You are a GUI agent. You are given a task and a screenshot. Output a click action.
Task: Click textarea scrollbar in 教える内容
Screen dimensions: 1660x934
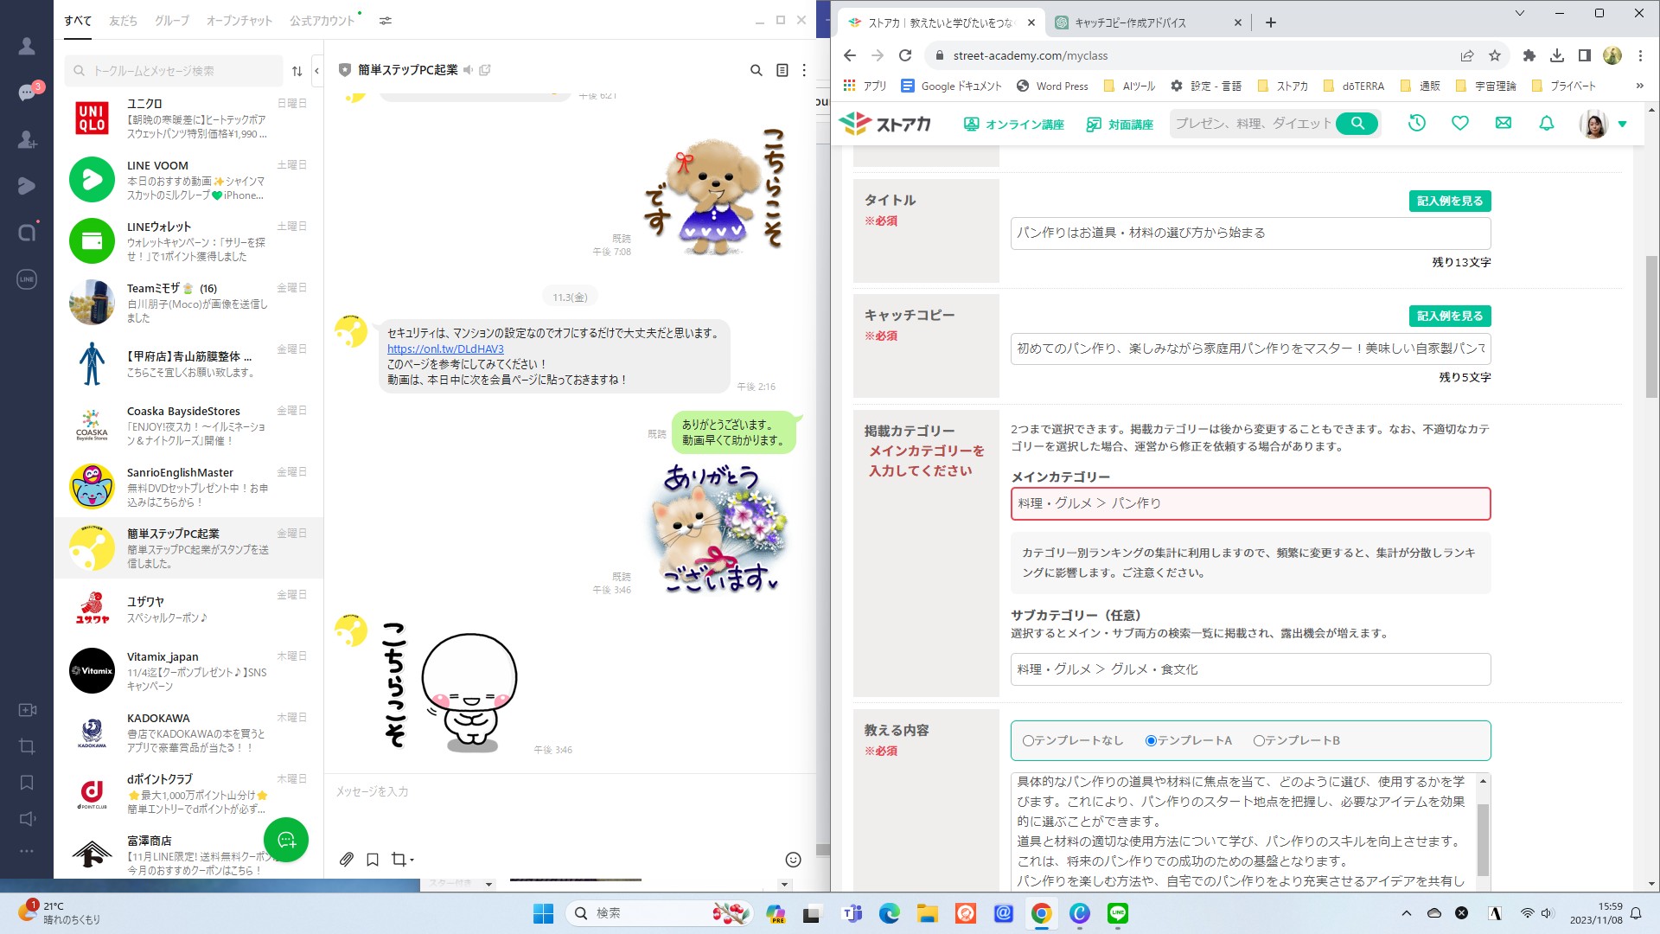tap(1483, 839)
